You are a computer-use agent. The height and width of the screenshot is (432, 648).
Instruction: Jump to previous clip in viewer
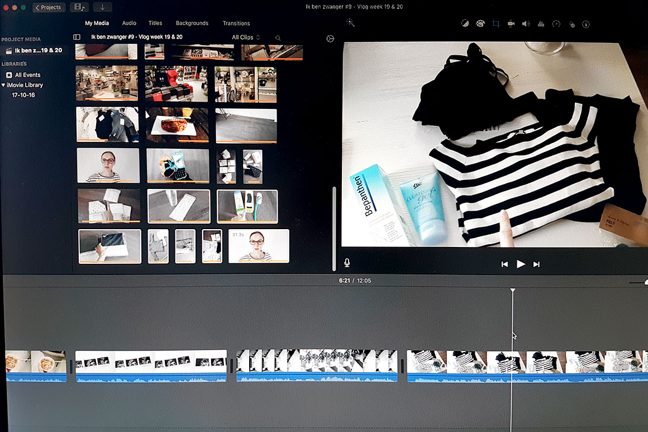click(x=504, y=264)
